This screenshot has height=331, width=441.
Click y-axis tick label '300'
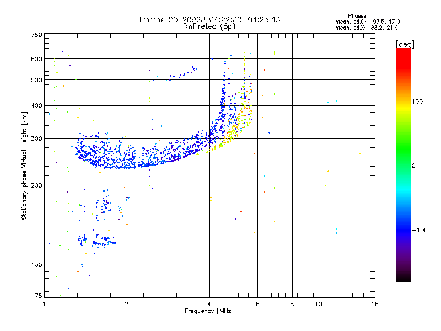(x=36, y=139)
